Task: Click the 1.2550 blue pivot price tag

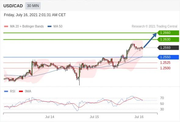Action: [x=168, y=57]
